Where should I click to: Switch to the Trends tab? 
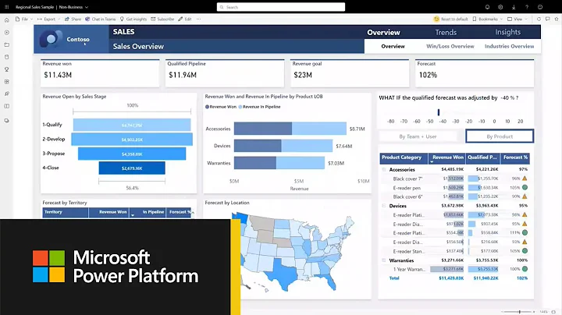tap(446, 32)
